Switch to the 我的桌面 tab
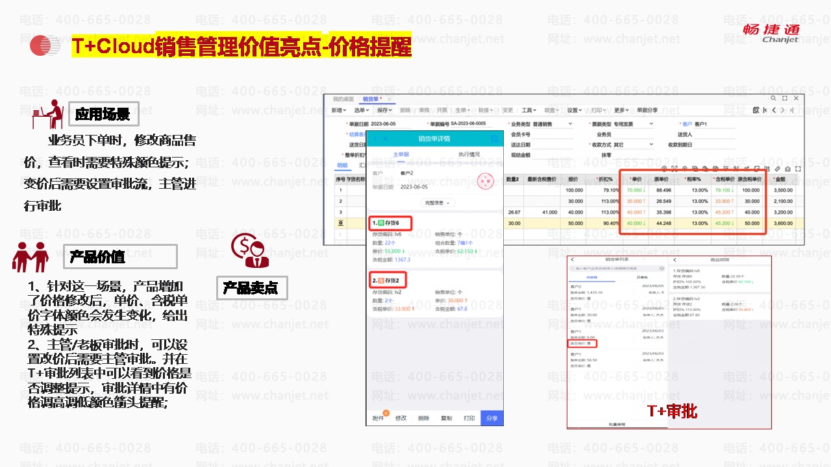This screenshot has width=831, height=467. pyautogui.click(x=343, y=99)
